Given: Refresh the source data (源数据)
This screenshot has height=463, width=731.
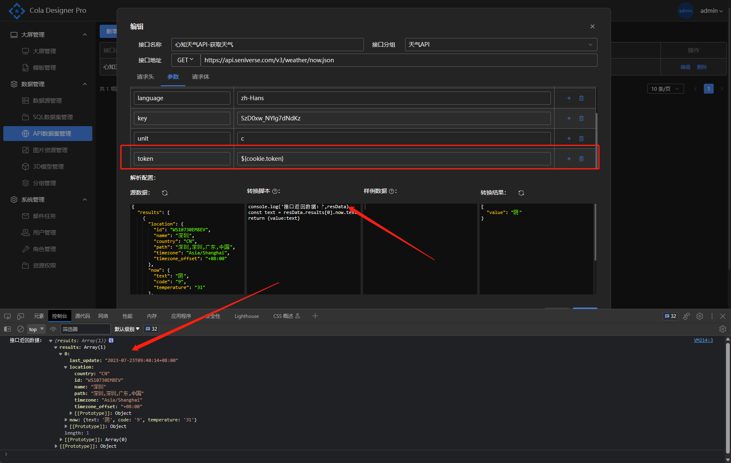Looking at the screenshot, I should coord(165,193).
